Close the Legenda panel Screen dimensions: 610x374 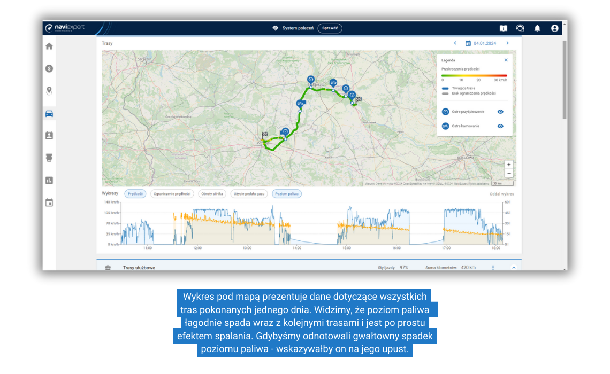(506, 60)
